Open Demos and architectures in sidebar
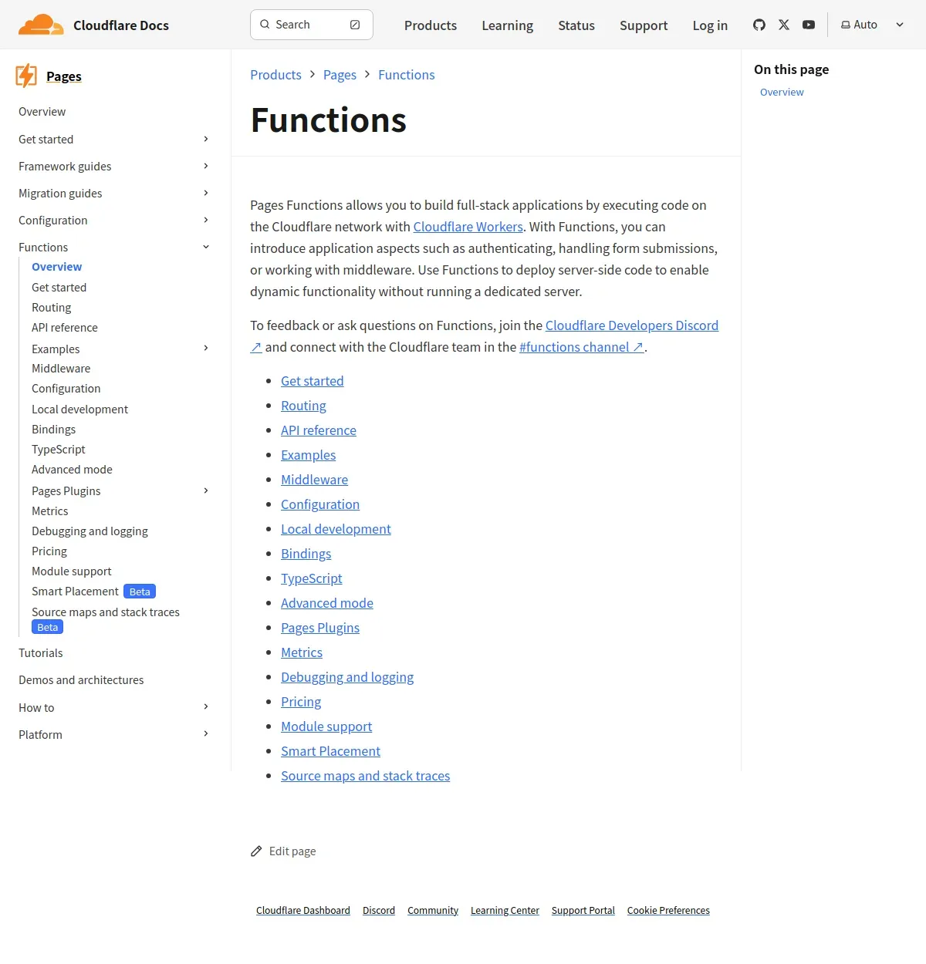This screenshot has width=926, height=964. pyautogui.click(x=81, y=680)
